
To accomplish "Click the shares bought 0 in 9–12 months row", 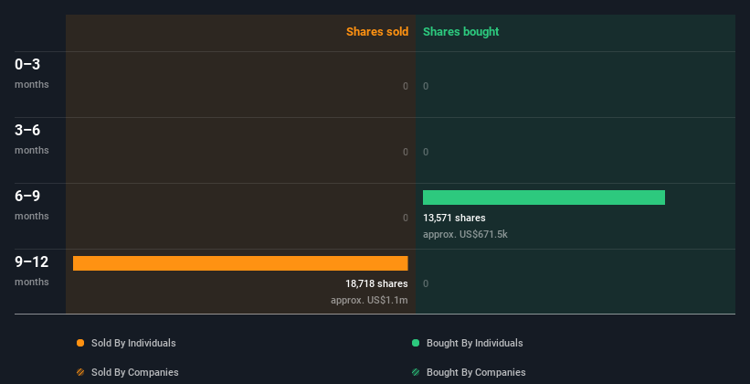I will click(426, 283).
